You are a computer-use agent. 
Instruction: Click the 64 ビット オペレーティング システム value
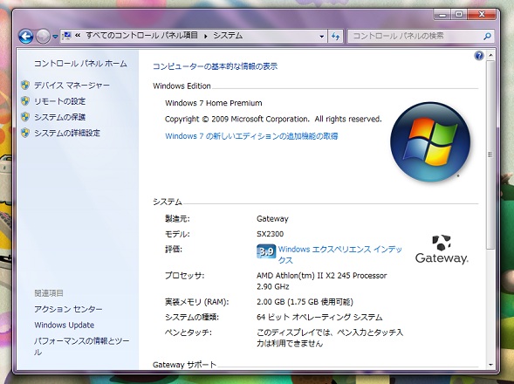click(319, 317)
